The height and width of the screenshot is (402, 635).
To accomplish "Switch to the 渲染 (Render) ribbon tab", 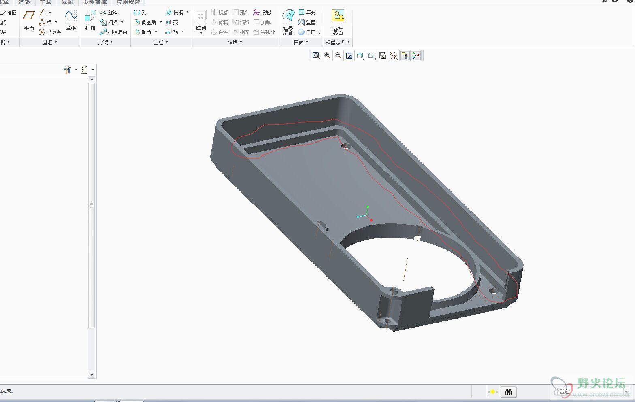I will pyautogui.click(x=24, y=2).
